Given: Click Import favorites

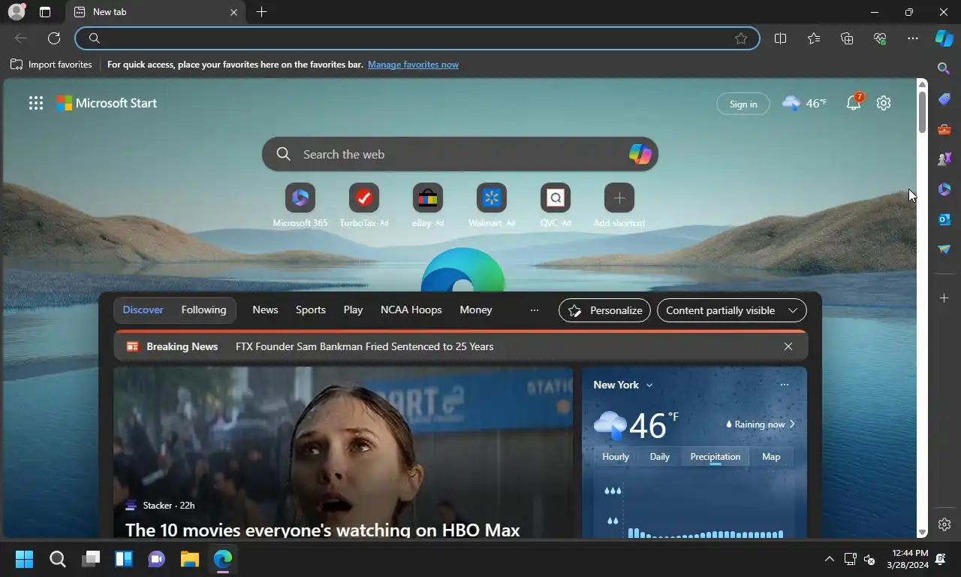Looking at the screenshot, I should click(x=51, y=65).
